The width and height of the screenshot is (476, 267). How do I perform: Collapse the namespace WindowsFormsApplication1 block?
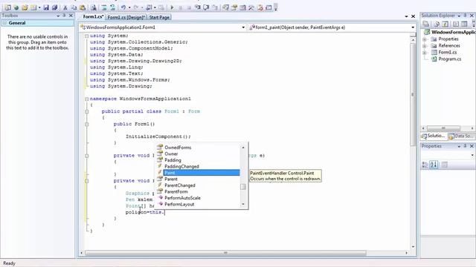(x=86, y=99)
